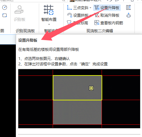
Task: Click the yellow-outlined gray slab in the preview
Action: click(x=77, y=88)
